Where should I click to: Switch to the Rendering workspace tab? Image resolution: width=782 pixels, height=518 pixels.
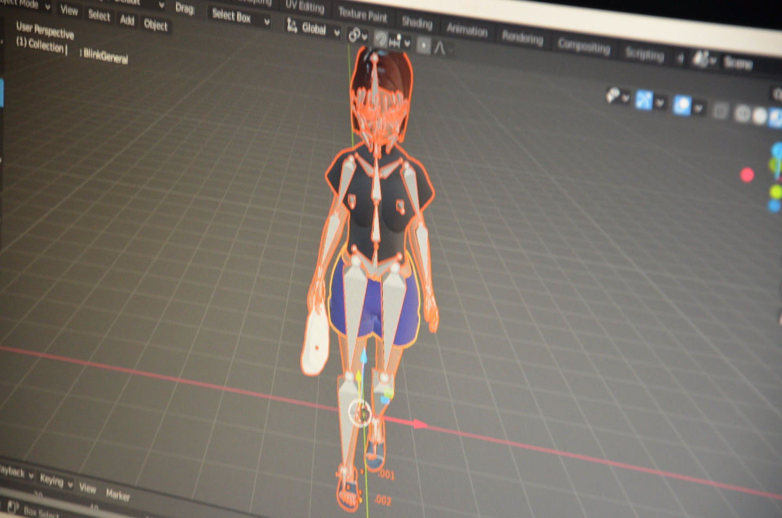pyautogui.click(x=522, y=37)
